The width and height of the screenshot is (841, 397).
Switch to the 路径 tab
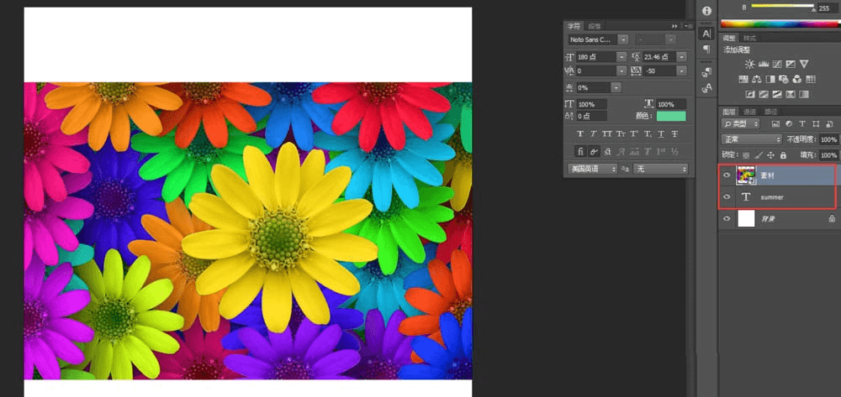(x=770, y=112)
